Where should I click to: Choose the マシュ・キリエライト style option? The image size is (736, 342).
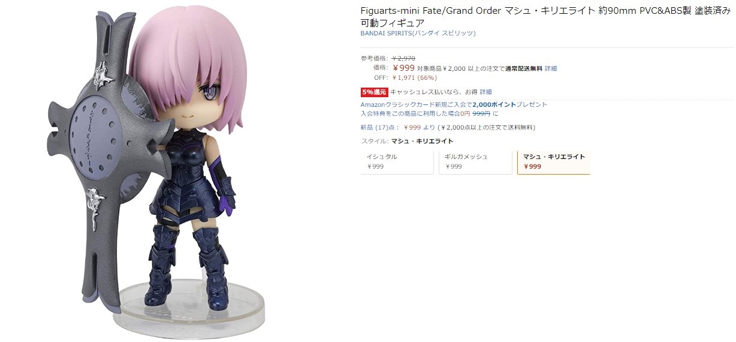coord(553,162)
